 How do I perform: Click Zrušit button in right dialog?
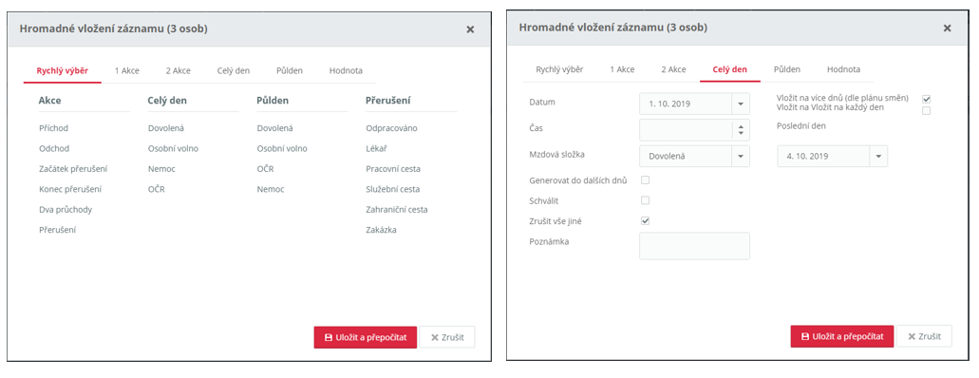(x=924, y=336)
